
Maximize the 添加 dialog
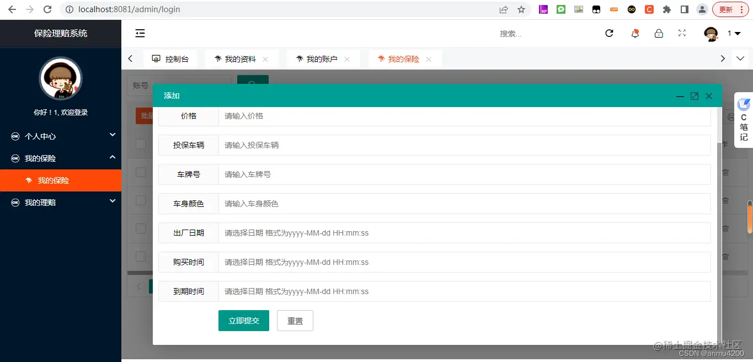click(x=695, y=96)
